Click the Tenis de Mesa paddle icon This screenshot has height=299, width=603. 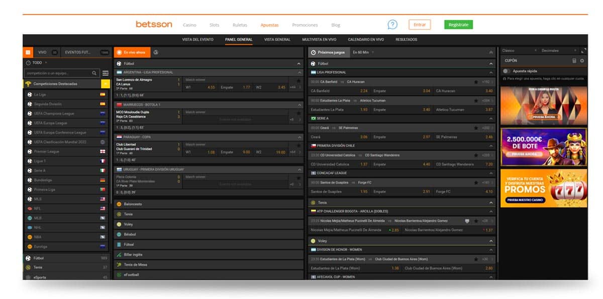[x=119, y=264]
